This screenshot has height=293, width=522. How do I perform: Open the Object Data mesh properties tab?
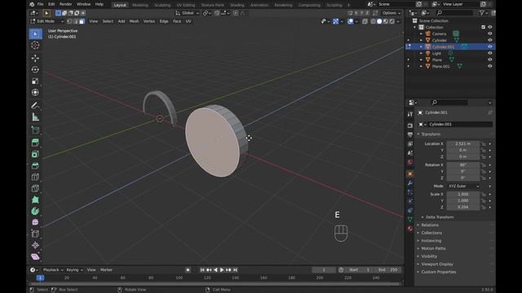[410, 219]
